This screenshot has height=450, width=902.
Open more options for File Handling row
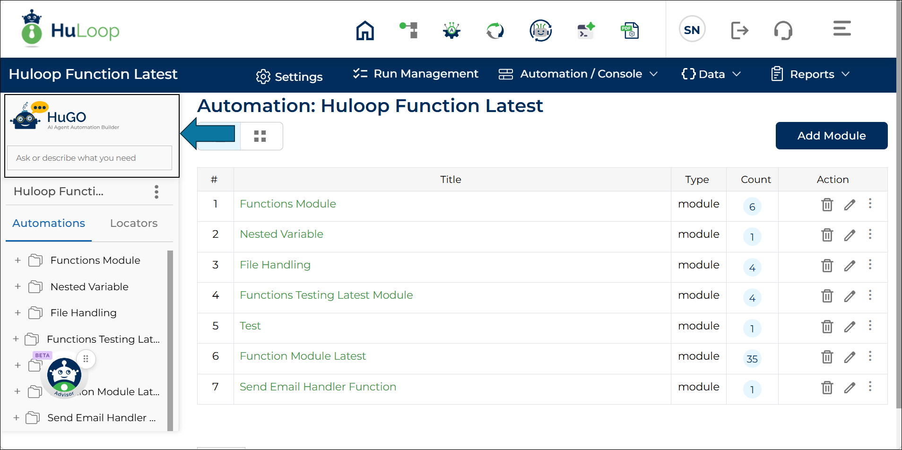(870, 264)
